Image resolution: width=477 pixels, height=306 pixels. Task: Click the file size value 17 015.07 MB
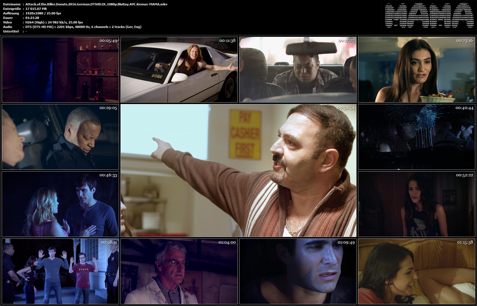(x=36, y=9)
